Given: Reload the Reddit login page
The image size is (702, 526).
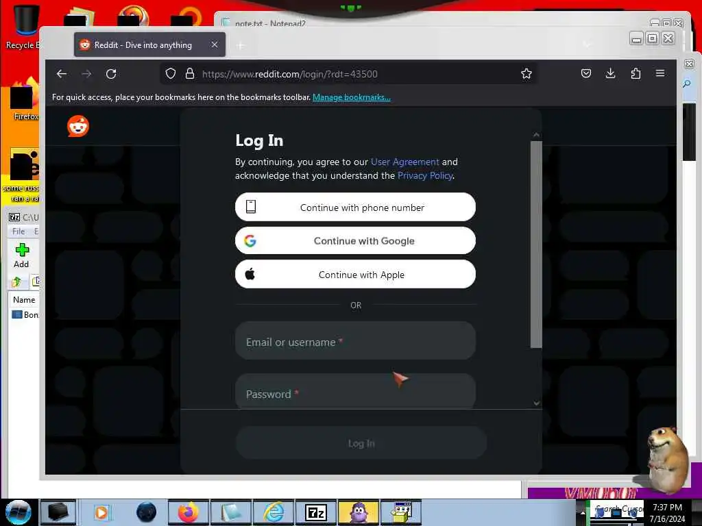Looking at the screenshot, I should pyautogui.click(x=111, y=74).
